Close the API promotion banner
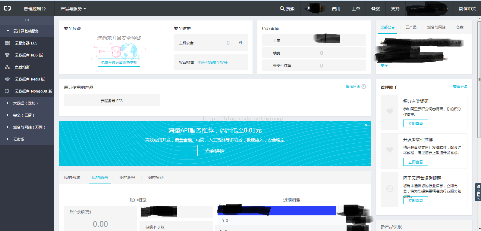481x231 pixels. tap(366, 125)
